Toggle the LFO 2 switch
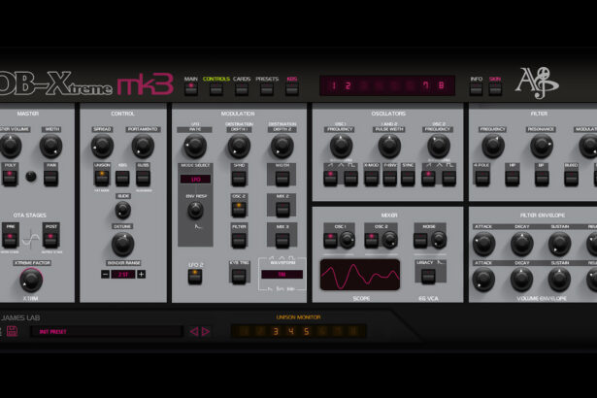The height and width of the screenshot is (398, 597). (195, 277)
